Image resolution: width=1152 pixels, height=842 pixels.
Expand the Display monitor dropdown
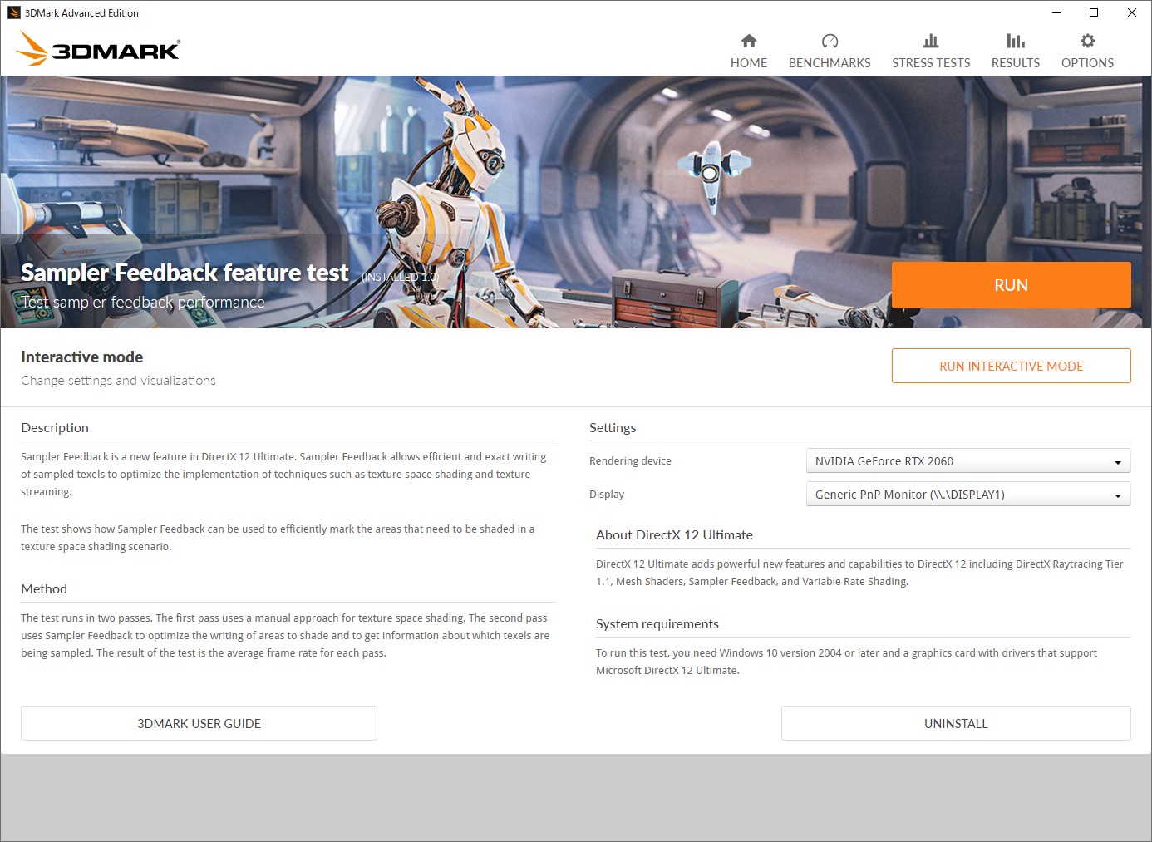pos(968,495)
